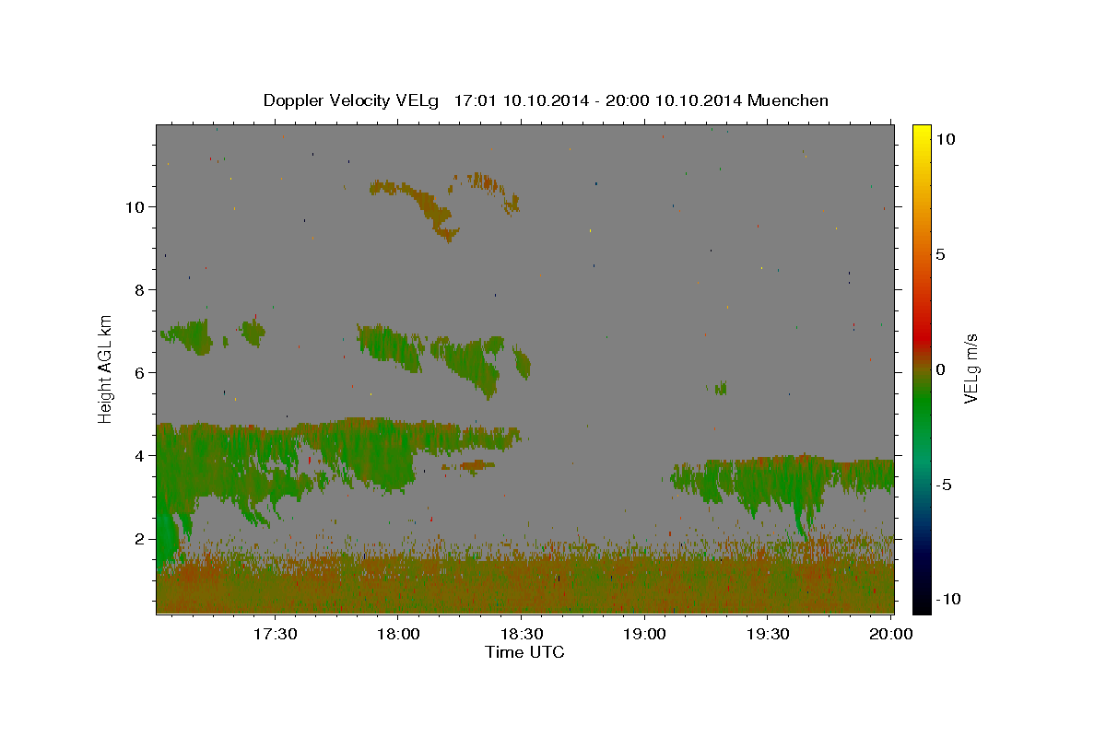Click the 17:30 time tick label
The image size is (1106, 737).
coord(275,635)
